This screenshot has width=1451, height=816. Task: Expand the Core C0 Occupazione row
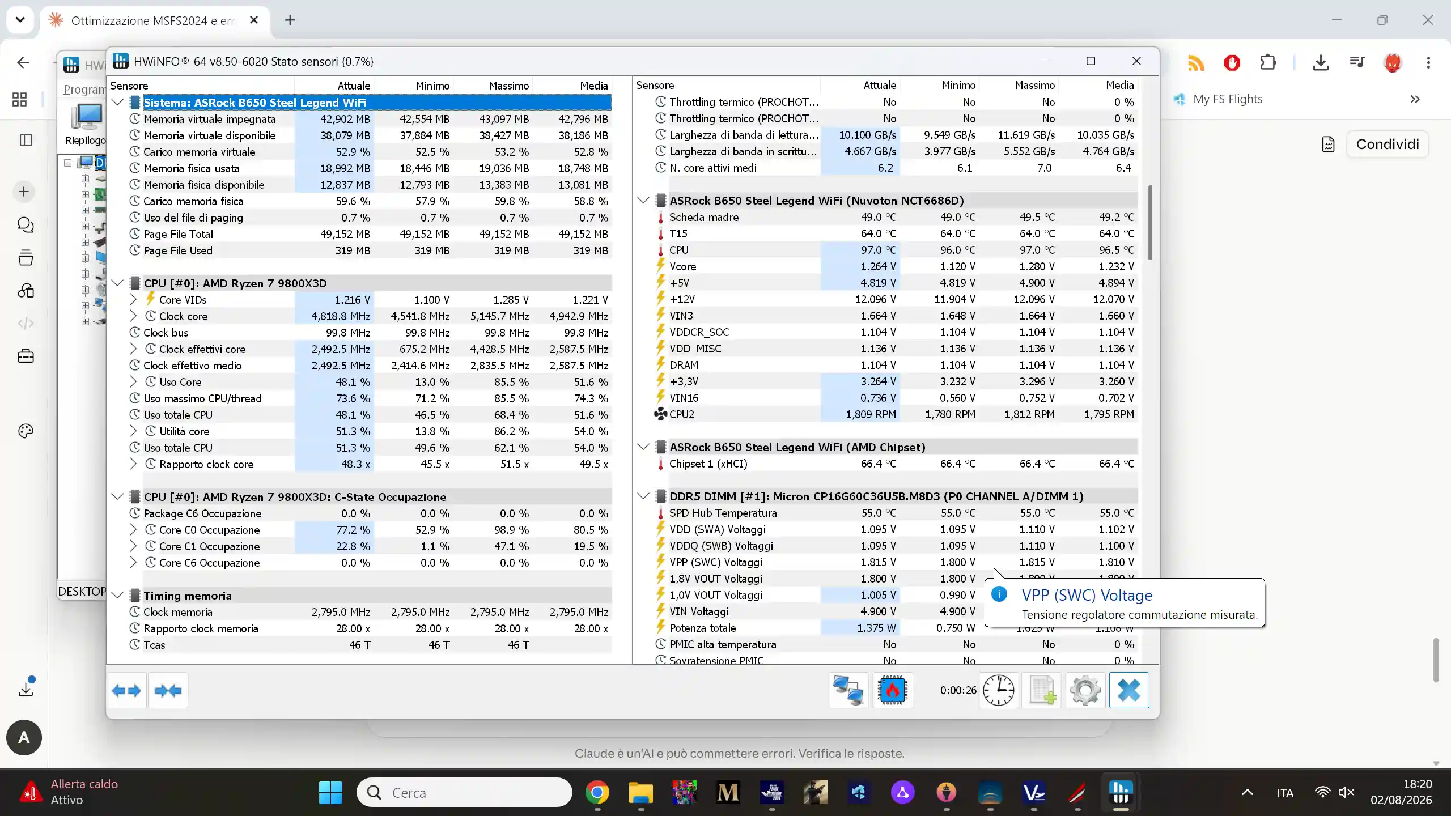(x=133, y=530)
